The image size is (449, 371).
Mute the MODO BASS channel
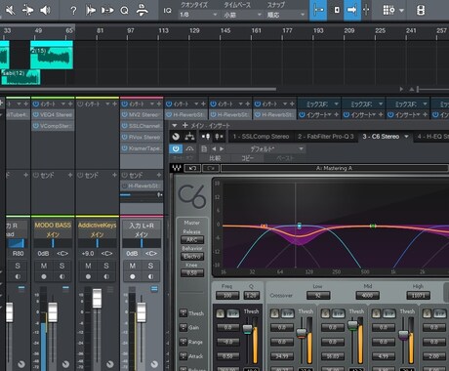(44, 266)
